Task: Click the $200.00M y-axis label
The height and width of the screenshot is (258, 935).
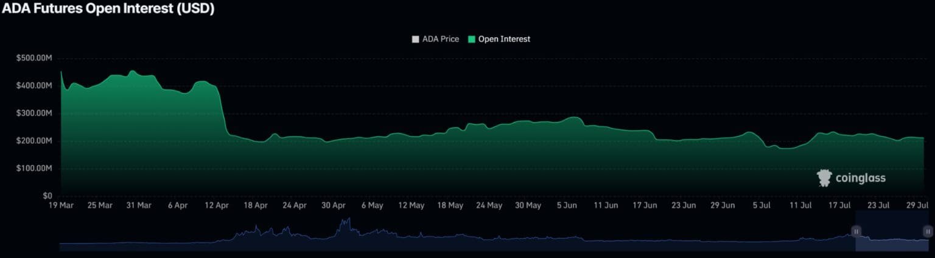Action: click(34, 141)
